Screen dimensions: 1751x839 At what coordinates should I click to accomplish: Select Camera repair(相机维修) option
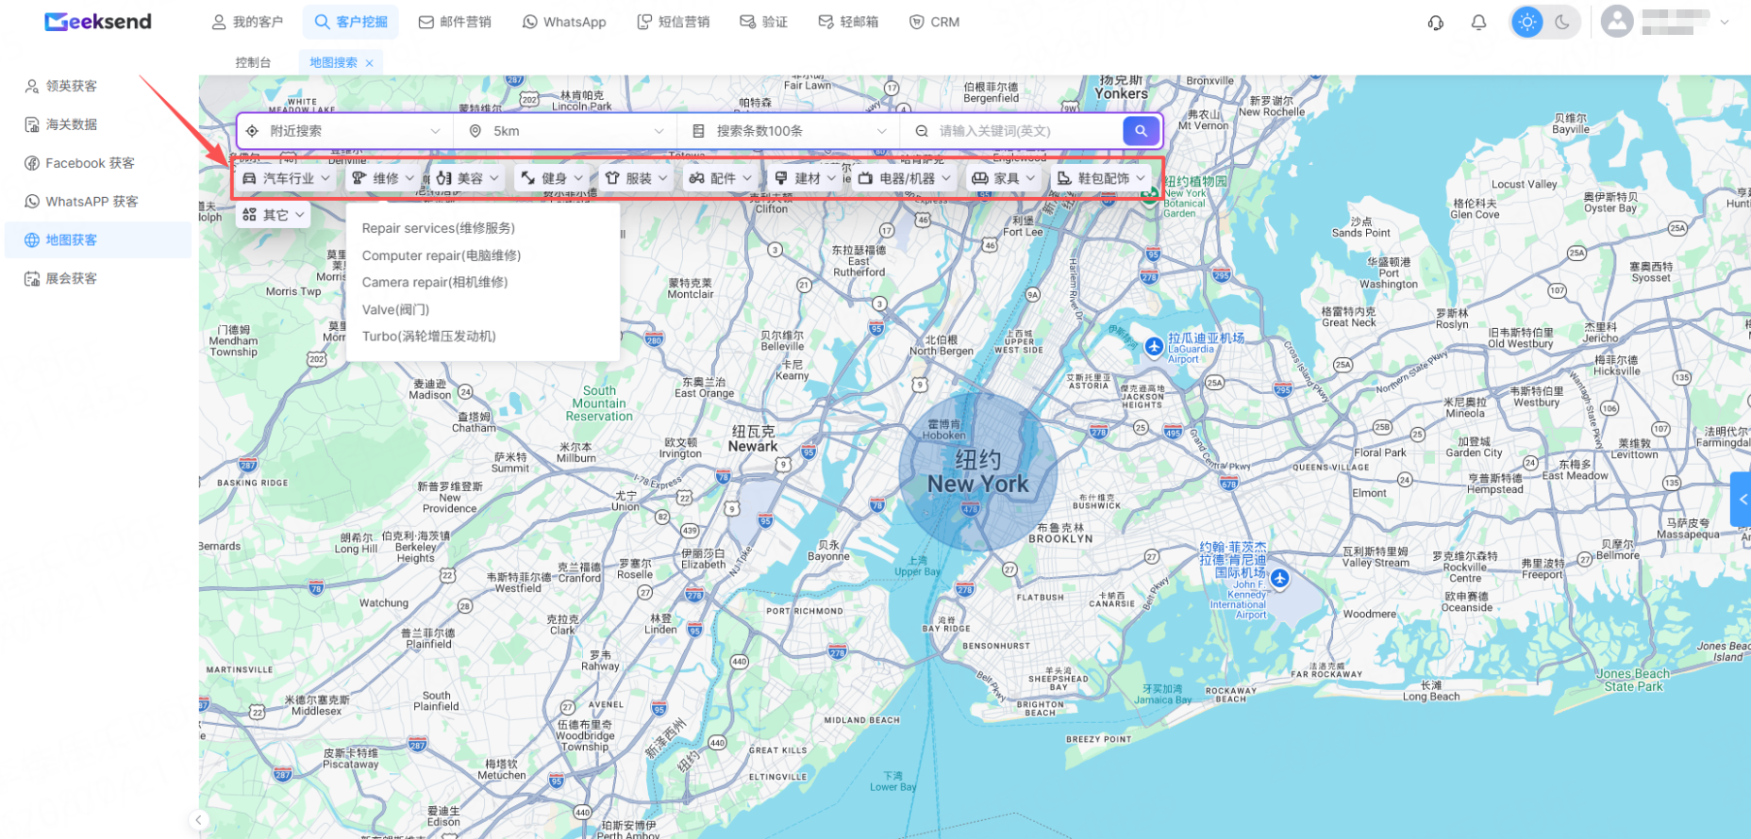click(483, 282)
